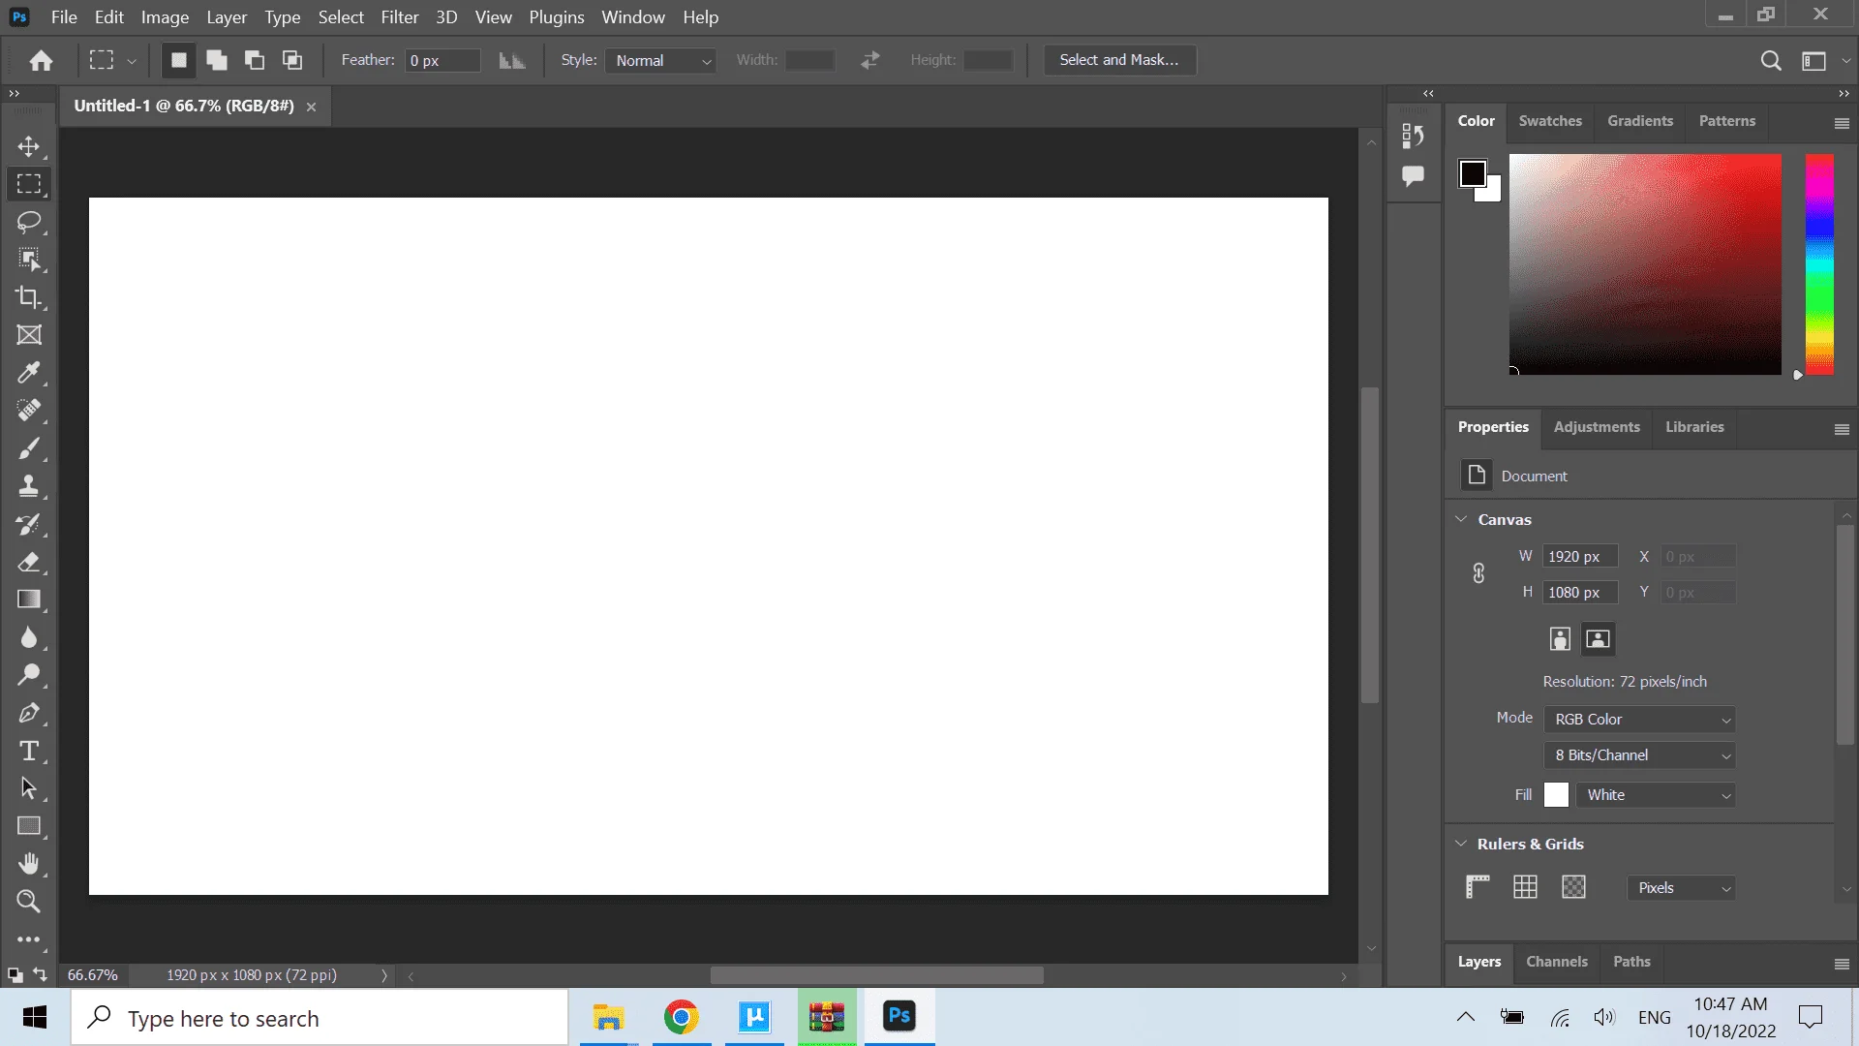Open the Filter menu
This screenshot has height=1046, width=1859.
tap(399, 17)
